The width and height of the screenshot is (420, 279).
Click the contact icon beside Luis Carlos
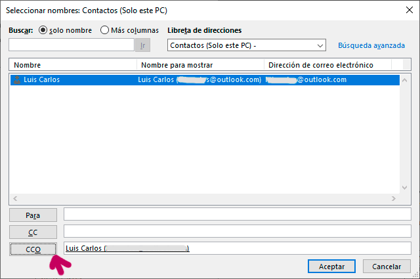(x=17, y=79)
